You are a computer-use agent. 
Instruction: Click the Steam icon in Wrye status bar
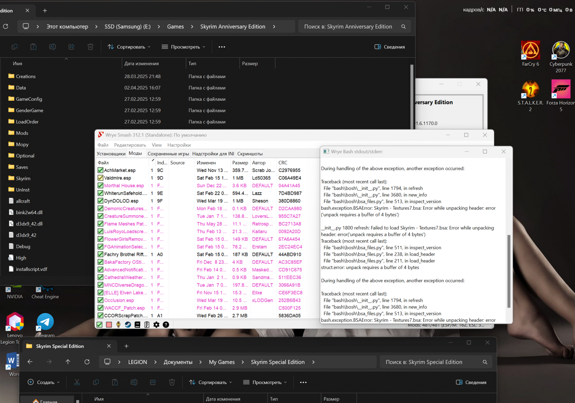coord(128,325)
